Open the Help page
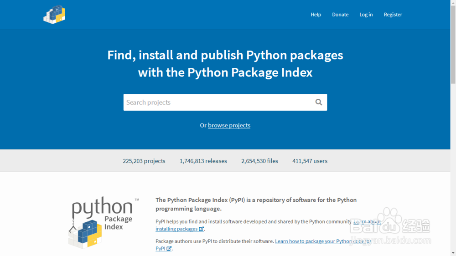Viewport: 456px width, 256px height. (x=316, y=15)
